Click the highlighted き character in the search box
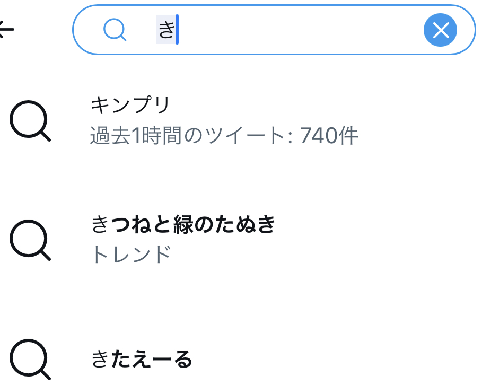The height and width of the screenshot is (385, 482). [x=166, y=30]
